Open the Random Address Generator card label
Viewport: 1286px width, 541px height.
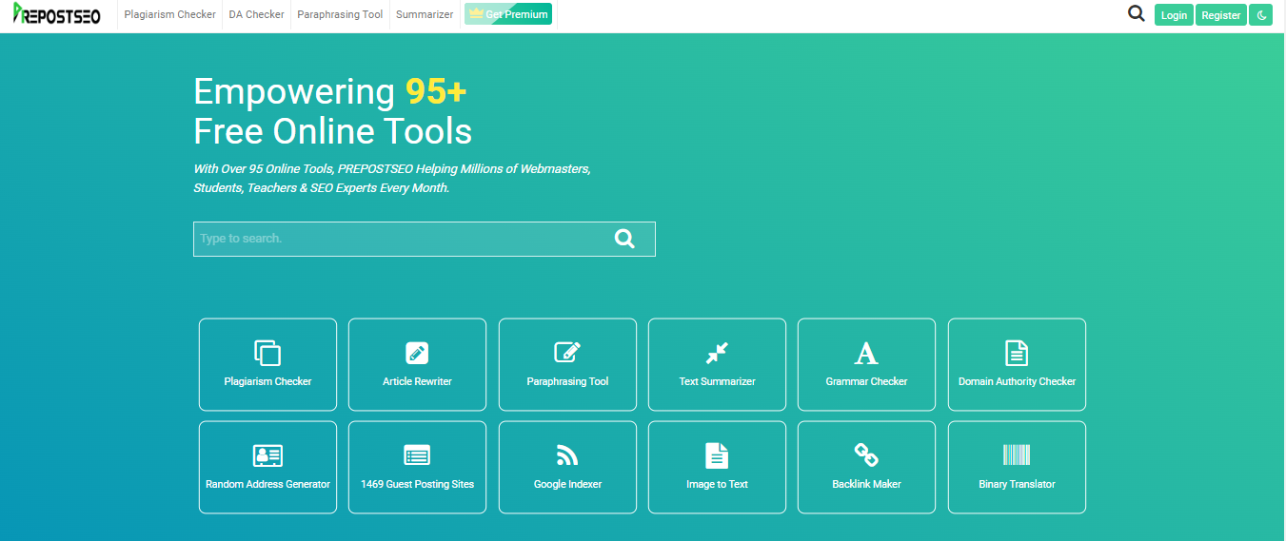pos(267,484)
